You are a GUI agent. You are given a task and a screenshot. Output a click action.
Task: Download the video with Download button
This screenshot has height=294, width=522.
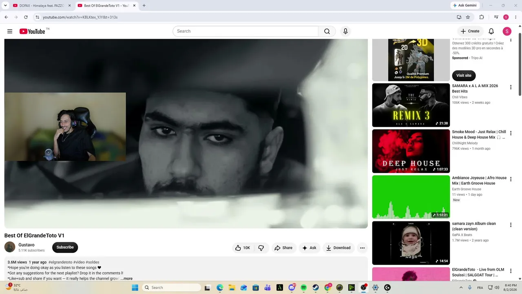tap(338, 248)
